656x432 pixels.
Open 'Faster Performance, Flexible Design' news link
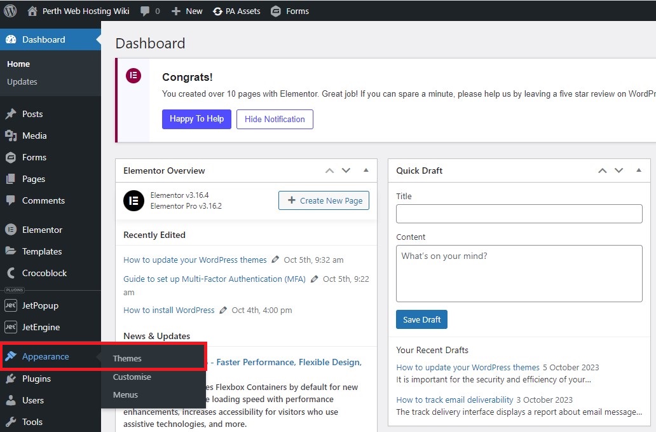[289, 362]
